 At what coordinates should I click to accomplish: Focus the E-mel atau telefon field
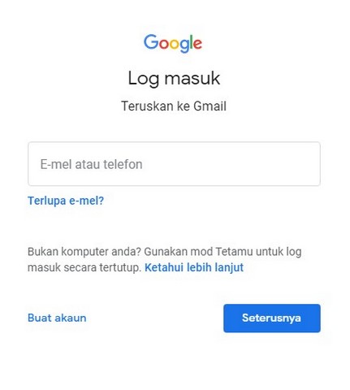coord(174,164)
